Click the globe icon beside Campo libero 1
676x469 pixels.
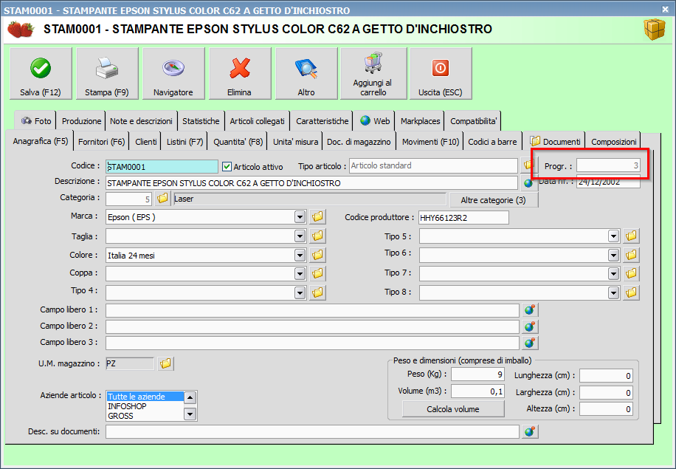tap(530, 309)
